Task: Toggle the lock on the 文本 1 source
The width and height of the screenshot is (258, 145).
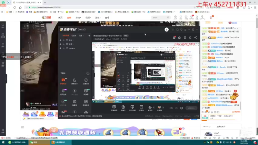Action: 64,40
